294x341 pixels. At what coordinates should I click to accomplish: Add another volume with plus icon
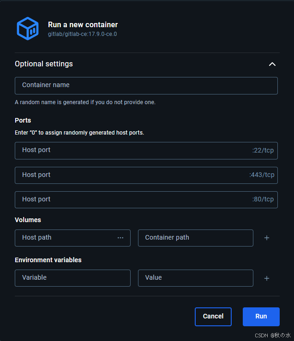coord(267,238)
